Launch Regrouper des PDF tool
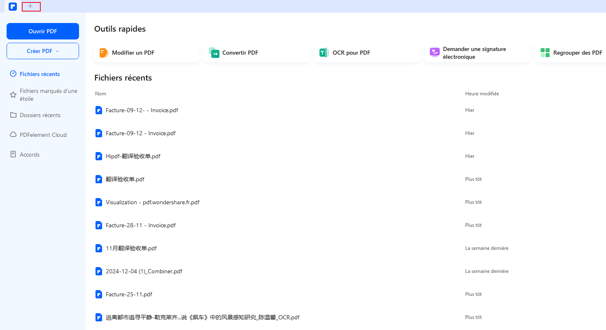Screen dimensions: 606x330 point(571,53)
